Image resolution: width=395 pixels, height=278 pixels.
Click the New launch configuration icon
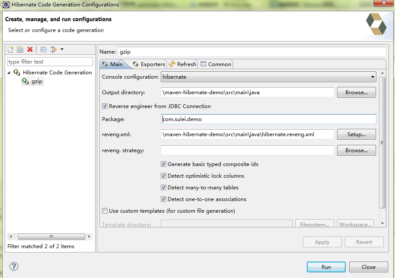[x=10, y=49]
